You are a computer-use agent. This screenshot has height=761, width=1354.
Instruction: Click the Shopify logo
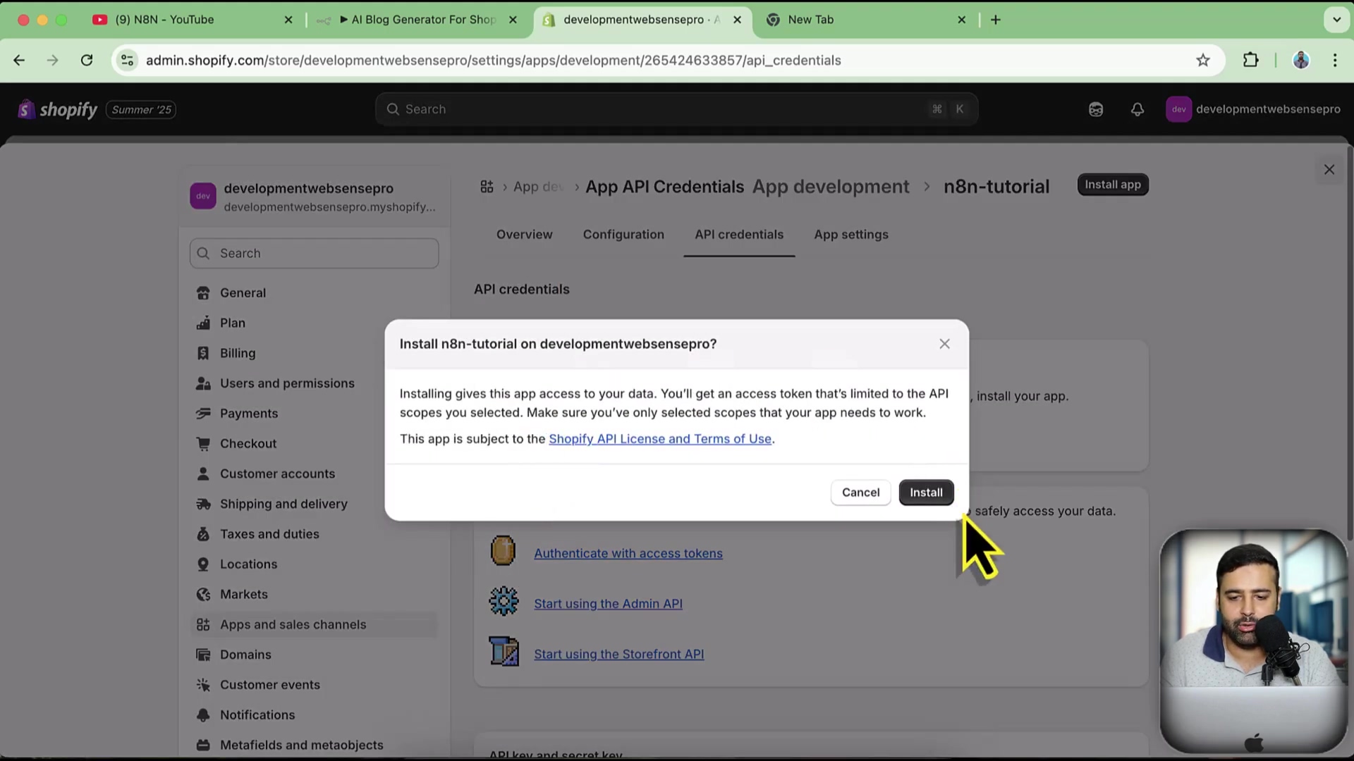[58, 109]
